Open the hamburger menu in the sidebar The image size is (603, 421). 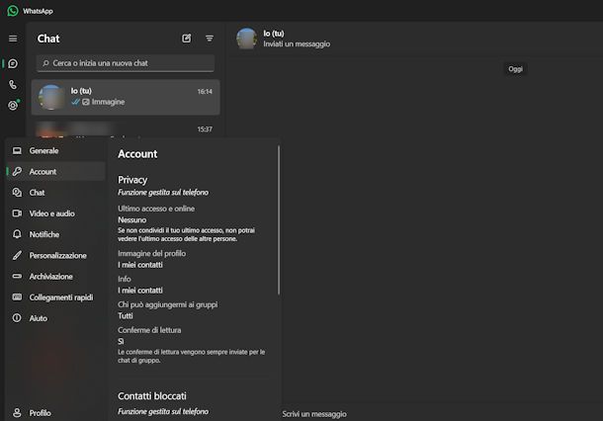[x=13, y=39]
